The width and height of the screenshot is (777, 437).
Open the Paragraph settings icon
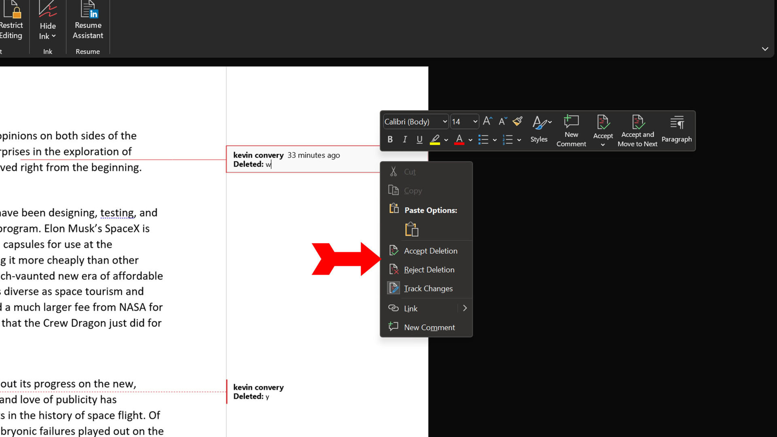tap(677, 129)
